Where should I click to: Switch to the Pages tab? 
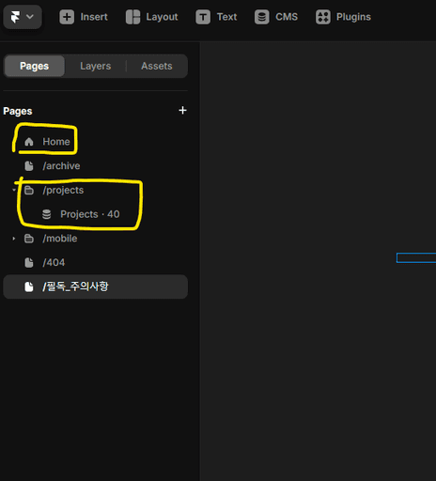pos(35,66)
